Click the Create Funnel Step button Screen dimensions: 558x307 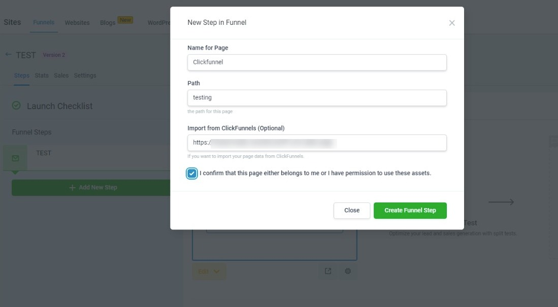coord(410,211)
